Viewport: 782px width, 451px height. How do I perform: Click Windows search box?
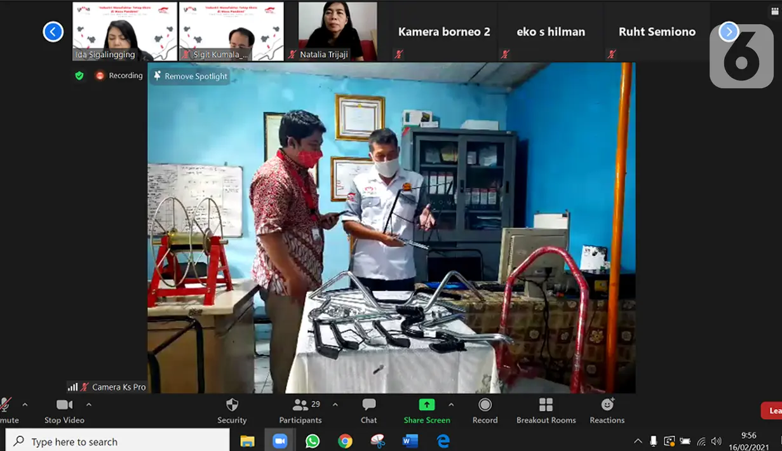click(118, 441)
